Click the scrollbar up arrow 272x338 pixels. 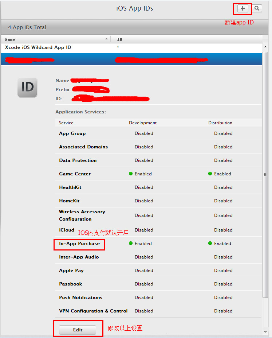(265, 47)
